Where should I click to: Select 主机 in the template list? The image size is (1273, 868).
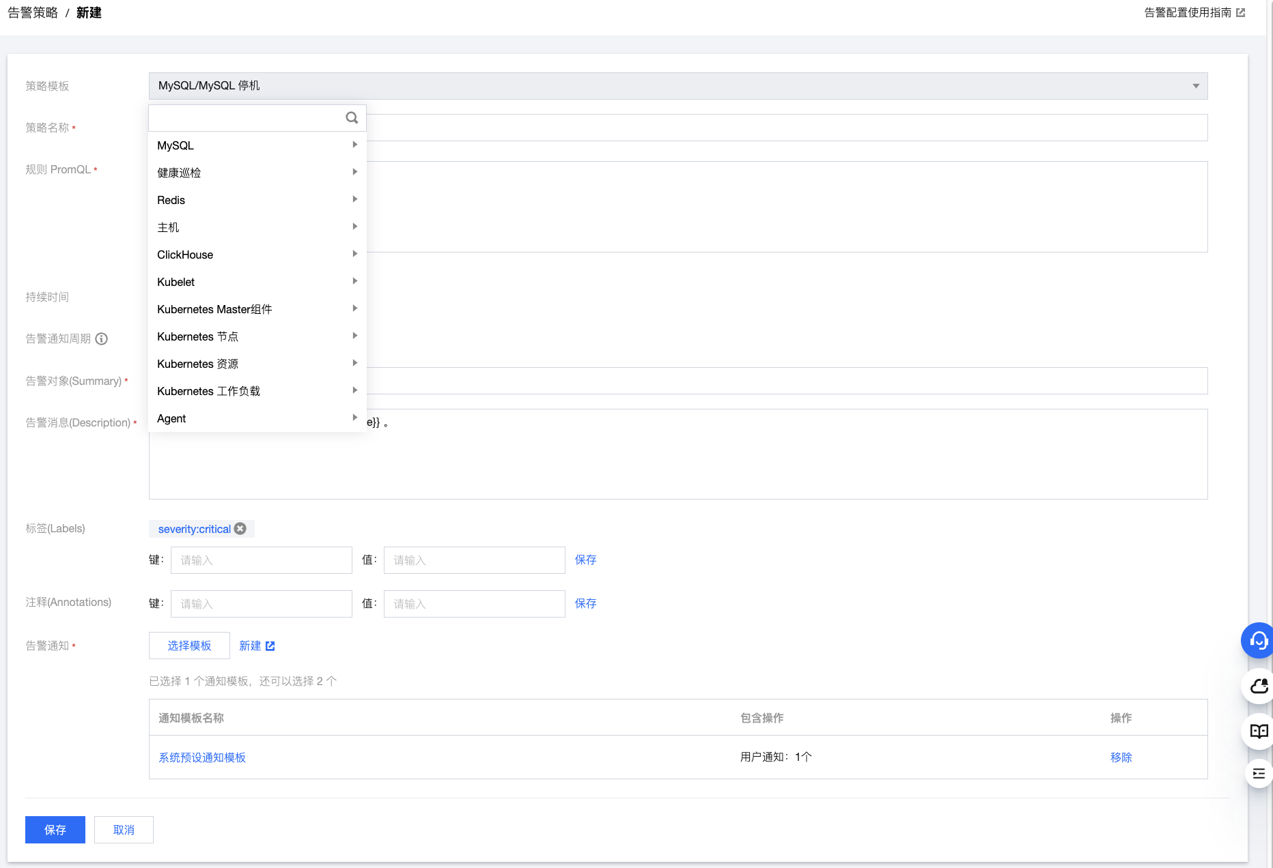(x=257, y=227)
